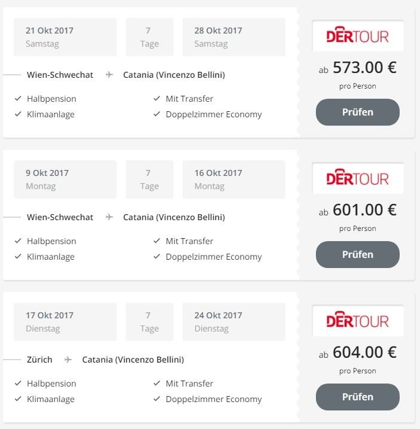Image resolution: width=420 pixels, height=429 pixels.
Task: Click the airplane icon in the 573.00 € offer
Action: tap(109, 75)
